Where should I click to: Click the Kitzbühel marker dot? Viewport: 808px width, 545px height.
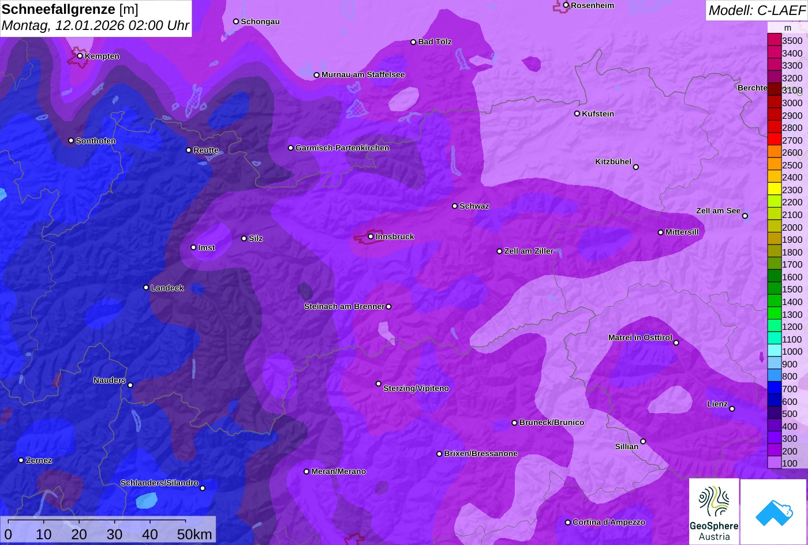coord(635,167)
